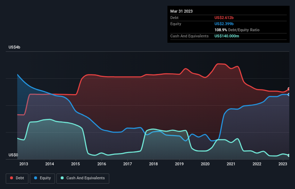Viewport: 295px width, 189px height.
Task: Select the teal Cash endpoint marker
Action: (x=289, y=155)
